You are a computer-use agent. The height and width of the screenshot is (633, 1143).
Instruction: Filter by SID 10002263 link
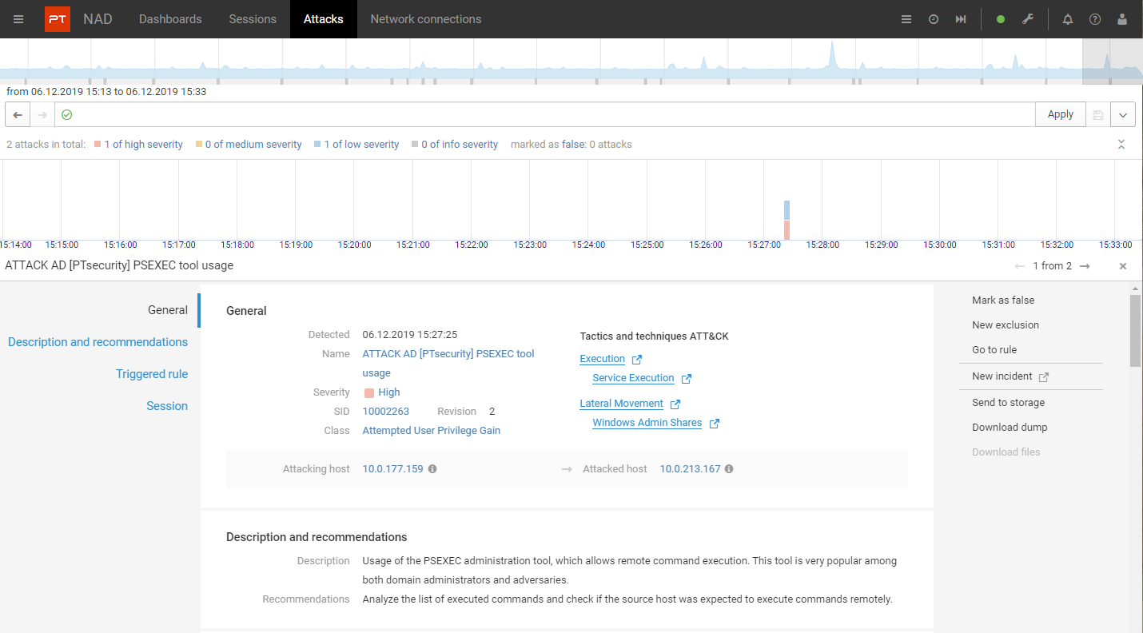(385, 412)
